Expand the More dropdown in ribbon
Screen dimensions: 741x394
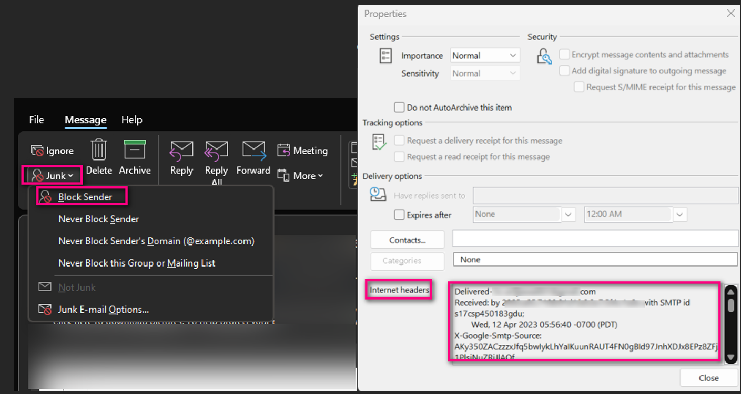300,176
